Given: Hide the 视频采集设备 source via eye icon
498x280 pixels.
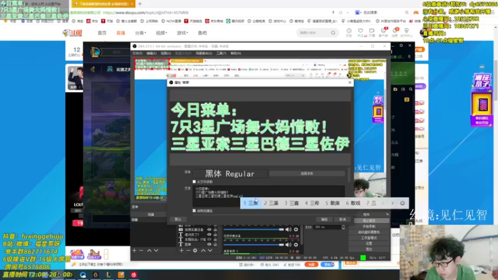Looking at the screenshot, I should pos(209,230).
